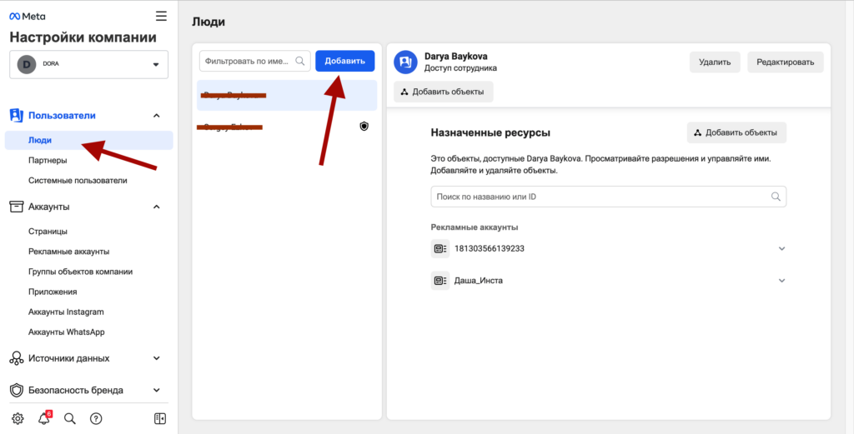Click the search magnifier icon in bottom bar
Image resolution: width=854 pixels, height=434 pixels.
[x=70, y=418]
